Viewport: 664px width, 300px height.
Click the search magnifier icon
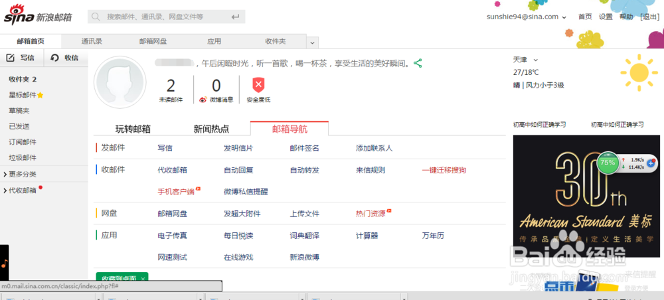point(96,17)
